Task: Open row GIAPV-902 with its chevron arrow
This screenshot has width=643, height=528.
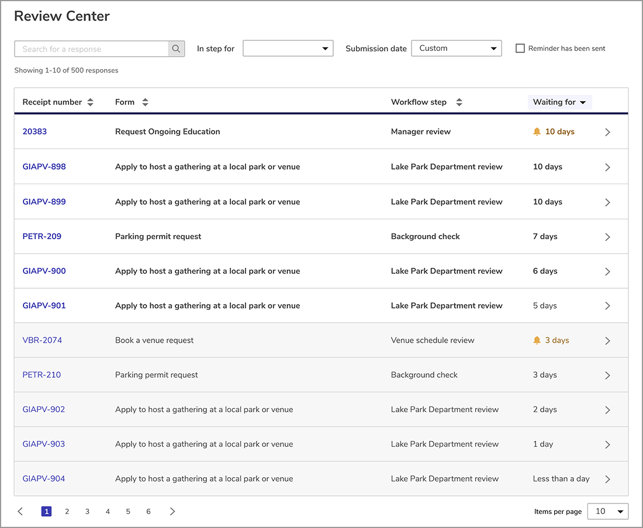Action: click(608, 410)
